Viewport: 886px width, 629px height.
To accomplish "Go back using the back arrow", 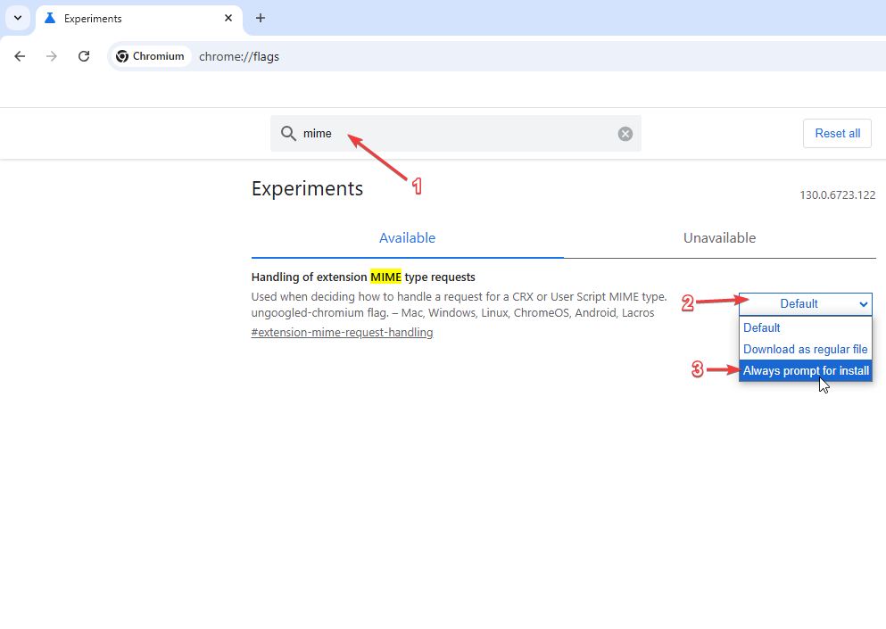I will coord(20,56).
